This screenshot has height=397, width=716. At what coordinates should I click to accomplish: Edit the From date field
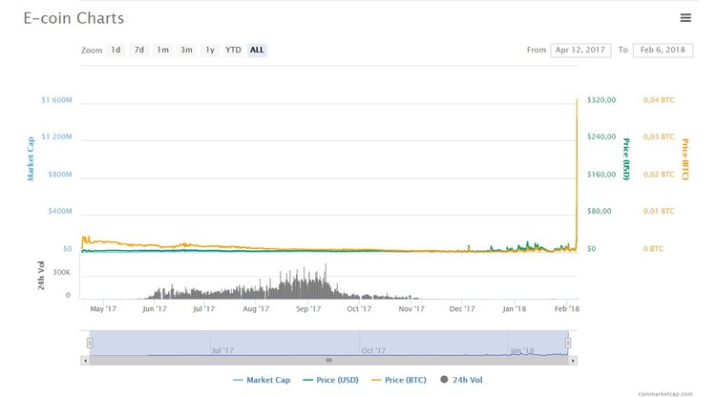(x=580, y=51)
